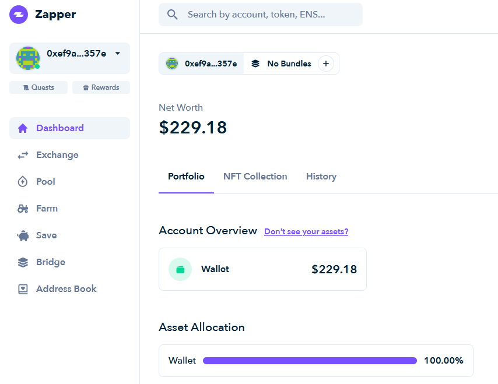Click the Farm tractor icon

[x=22, y=208]
